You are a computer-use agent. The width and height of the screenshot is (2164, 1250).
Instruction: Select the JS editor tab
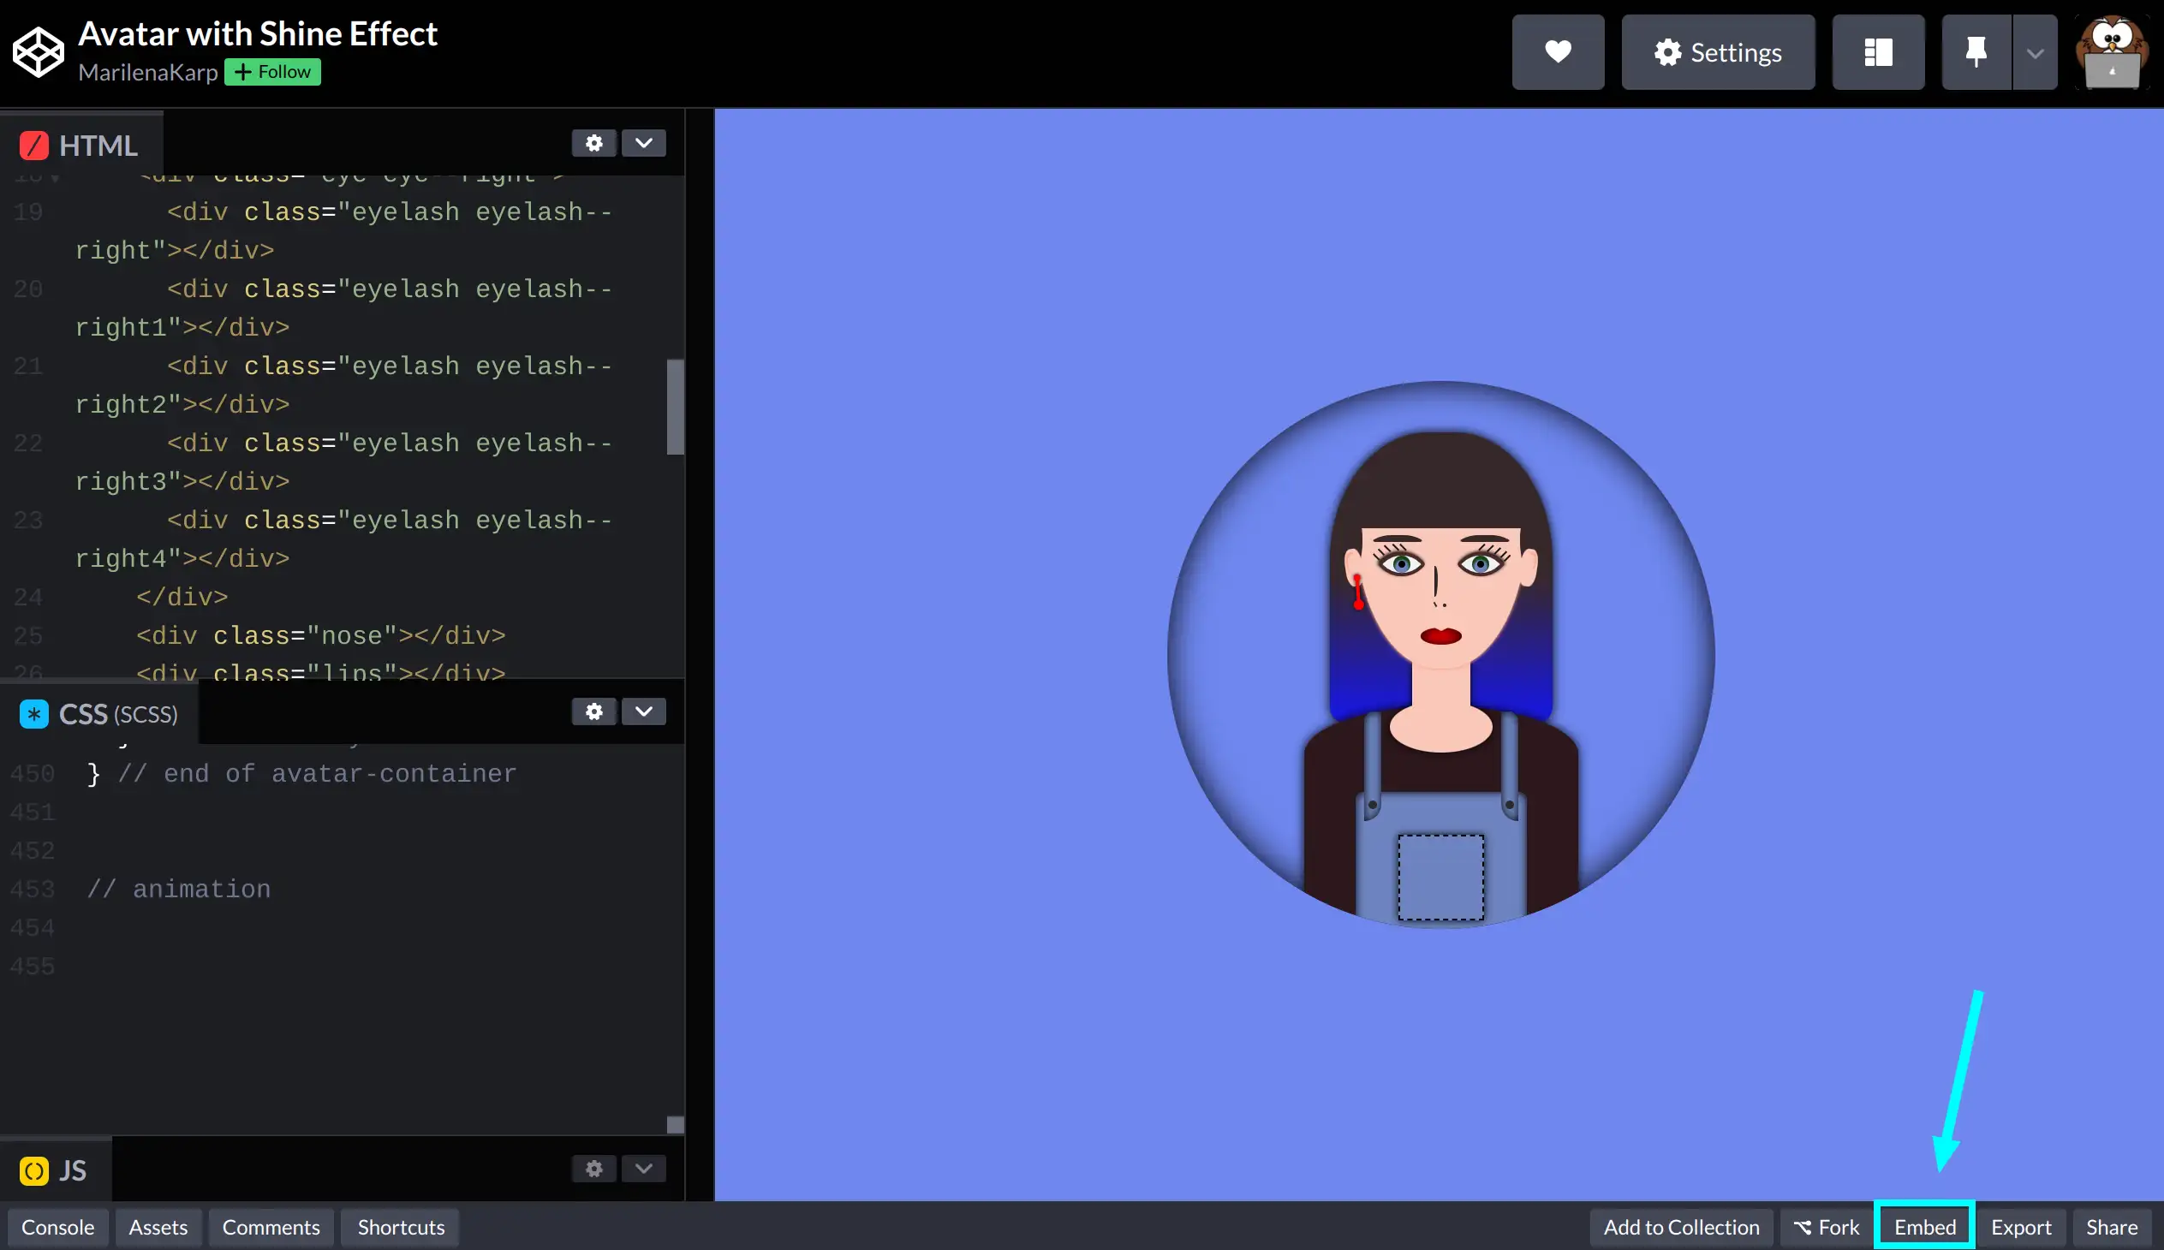[x=55, y=1170]
